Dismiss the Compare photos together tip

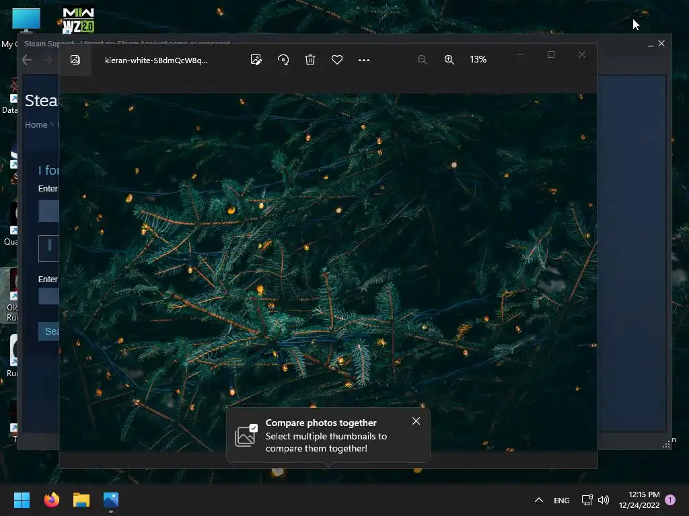tap(416, 421)
